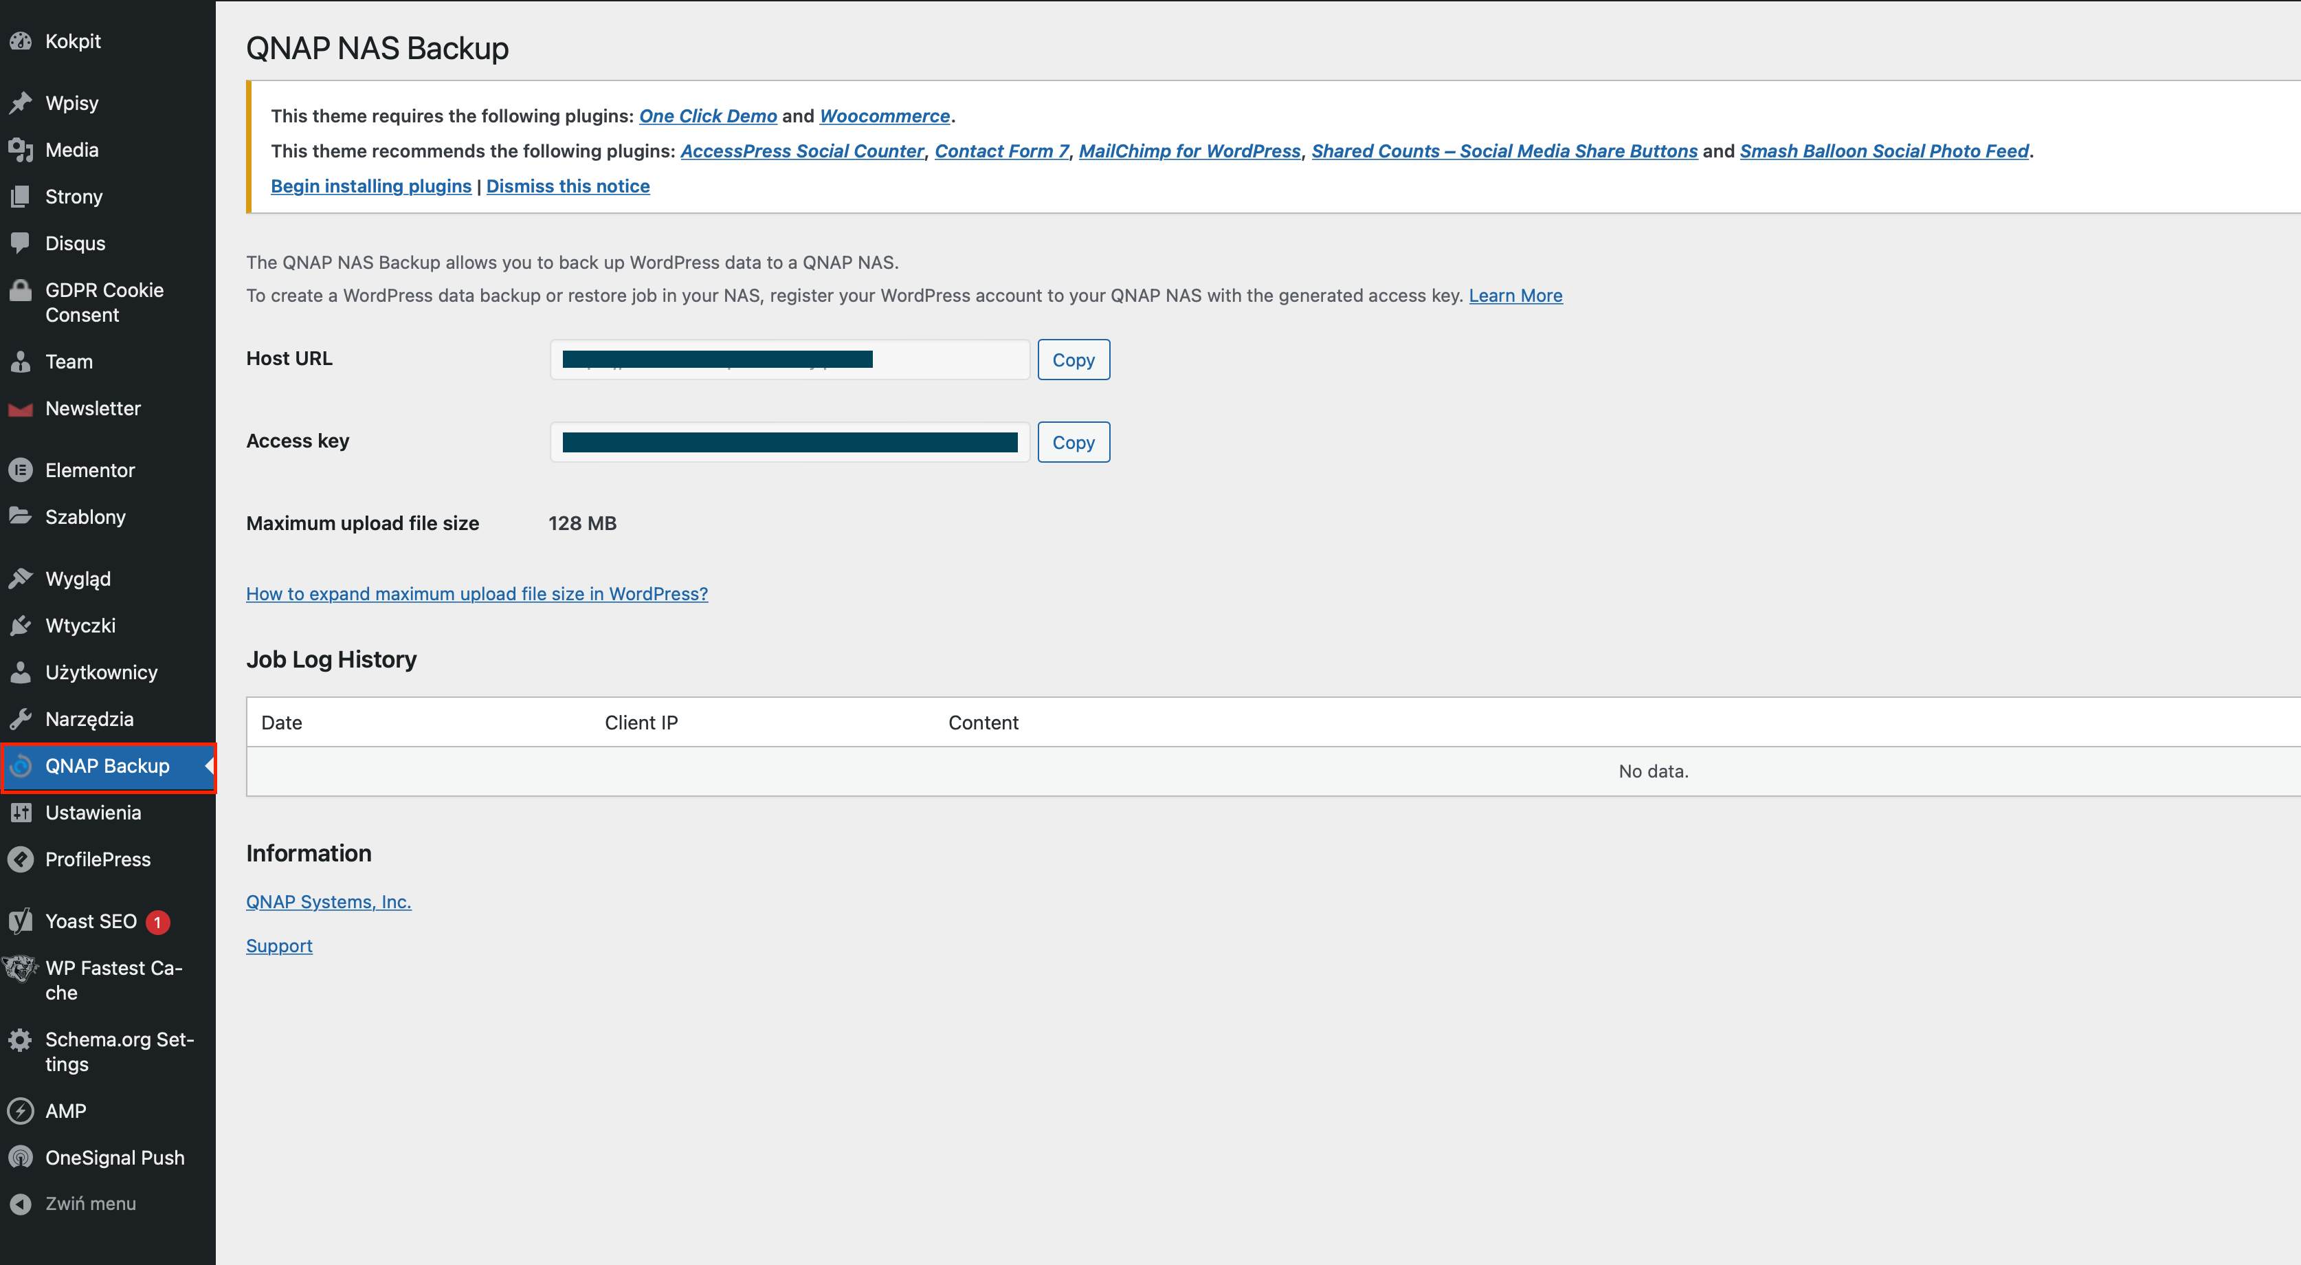Click the GDPR Cookie Consent lock icon
The image size is (2301, 1265).
tap(21, 290)
